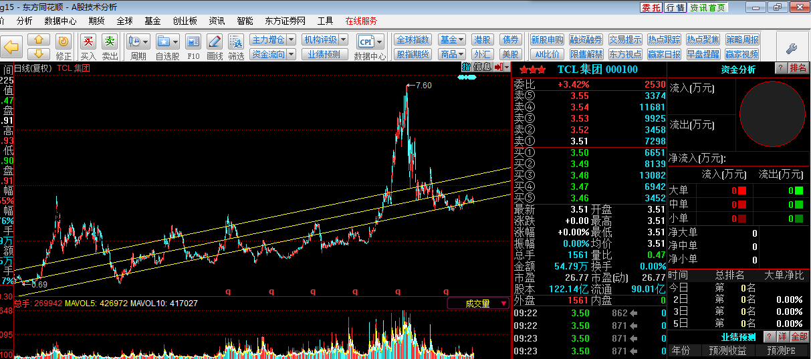This screenshot has height=359, width=811.
Task: Expand the 周期 period dropdown arrow
Action: [146, 41]
